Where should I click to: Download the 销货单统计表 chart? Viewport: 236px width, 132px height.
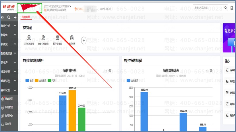click(x=207, y=71)
